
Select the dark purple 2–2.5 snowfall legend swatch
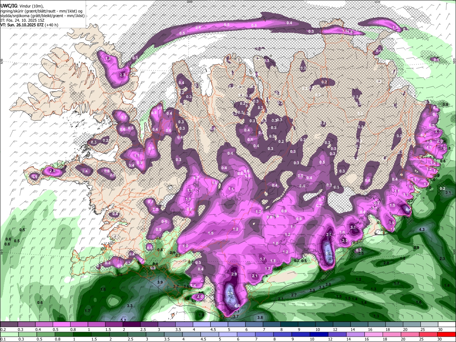coord(131,325)
